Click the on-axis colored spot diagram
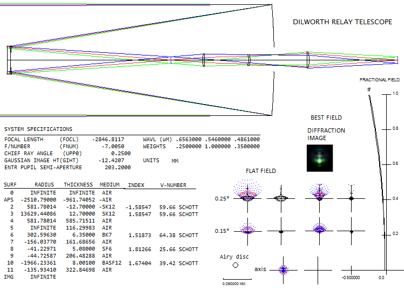The height and width of the screenshot is (291, 404). [x=284, y=270]
